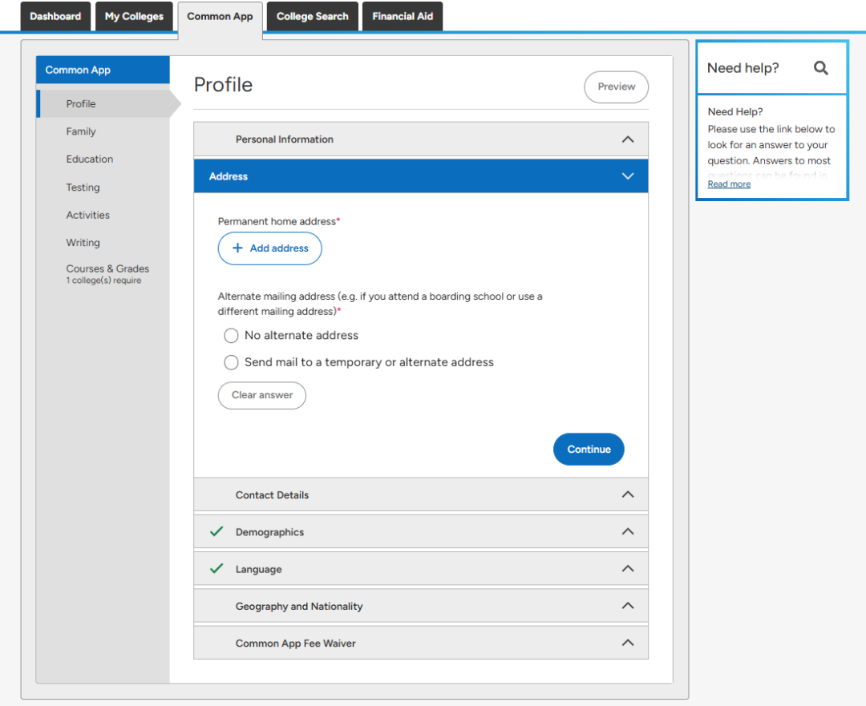Screen dimensions: 866x706
Task: Expand the Personal Information section chevron
Action: [628, 139]
